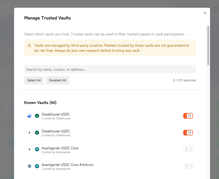Click Arbitrum chain icon for Avantgarde Arbitrum vault
Screen dimensions: 219x179
coord(29,166)
